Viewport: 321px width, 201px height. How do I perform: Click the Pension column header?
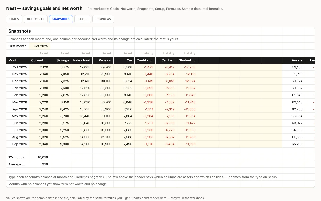coord(103,60)
